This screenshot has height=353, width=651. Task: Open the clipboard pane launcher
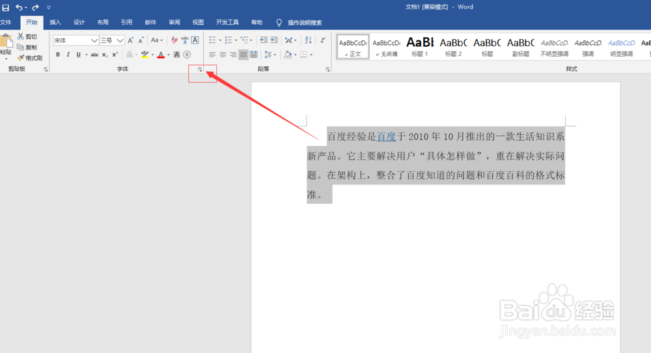pyautogui.click(x=46, y=69)
